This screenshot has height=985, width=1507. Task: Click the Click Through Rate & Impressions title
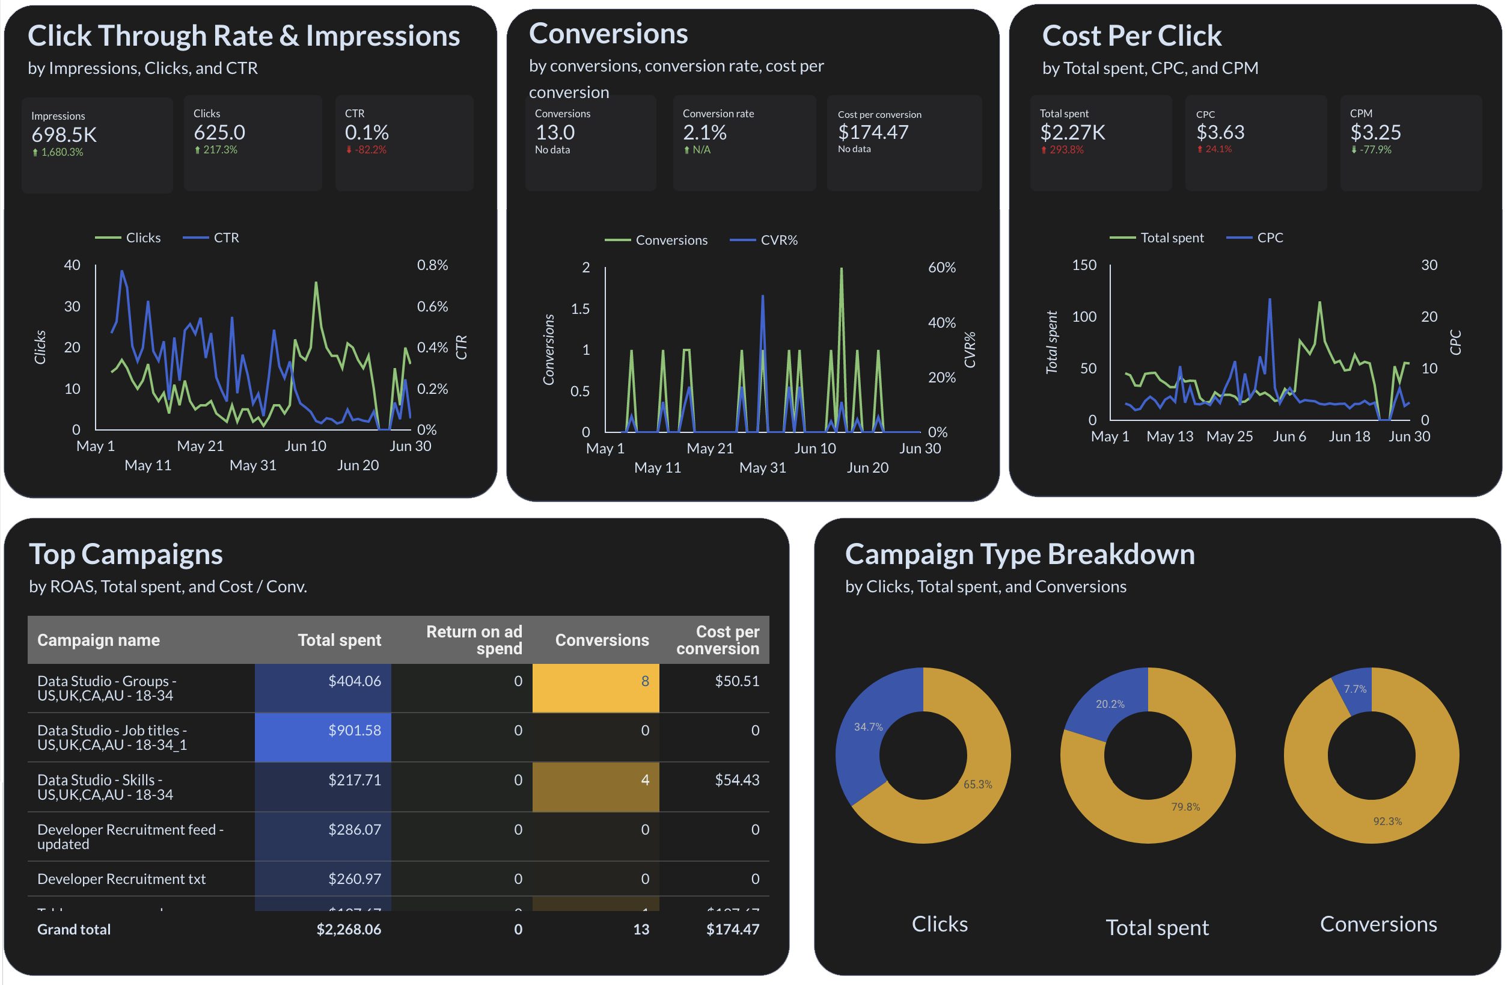(244, 35)
